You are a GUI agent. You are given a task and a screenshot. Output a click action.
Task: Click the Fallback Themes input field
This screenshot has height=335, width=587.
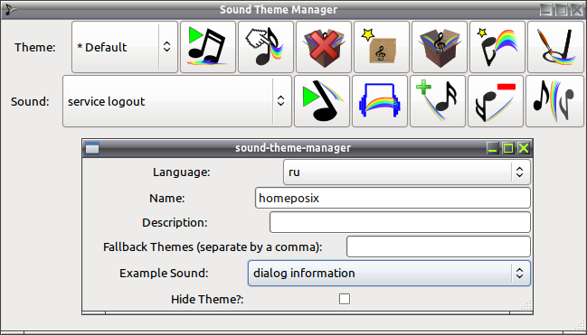point(439,247)
